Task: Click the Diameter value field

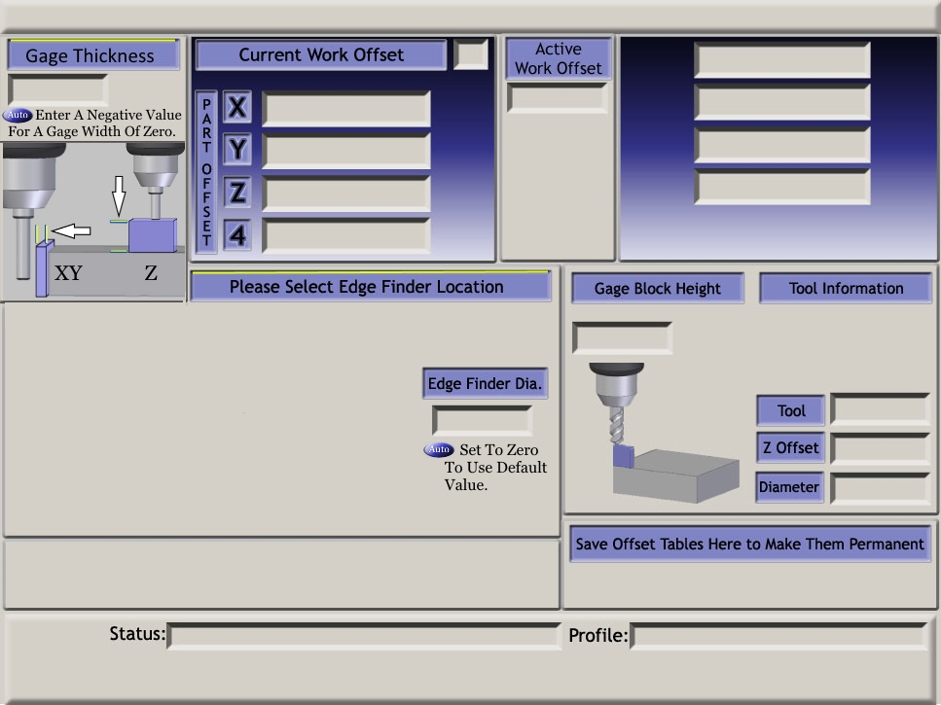Action: coord(881,488)
